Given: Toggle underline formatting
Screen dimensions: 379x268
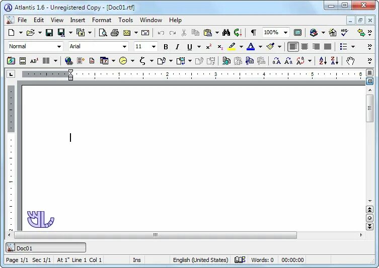Looking at the screenshot, I should [190, 47].
